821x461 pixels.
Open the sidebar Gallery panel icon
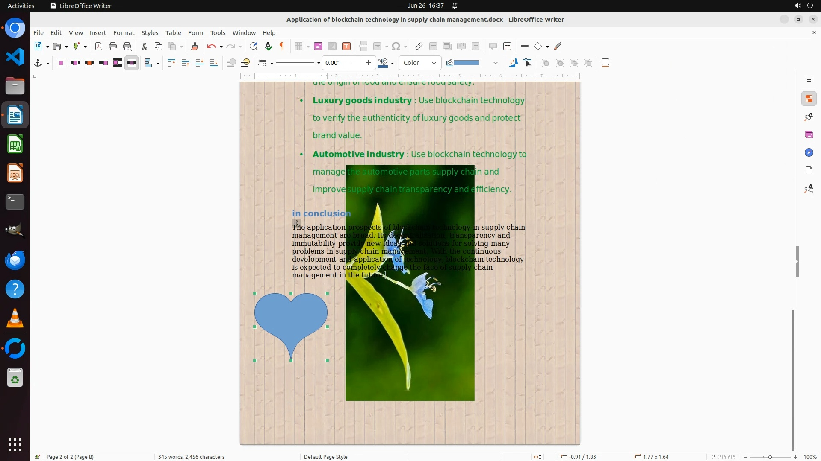pyautogui.click(x=809, y=134)
